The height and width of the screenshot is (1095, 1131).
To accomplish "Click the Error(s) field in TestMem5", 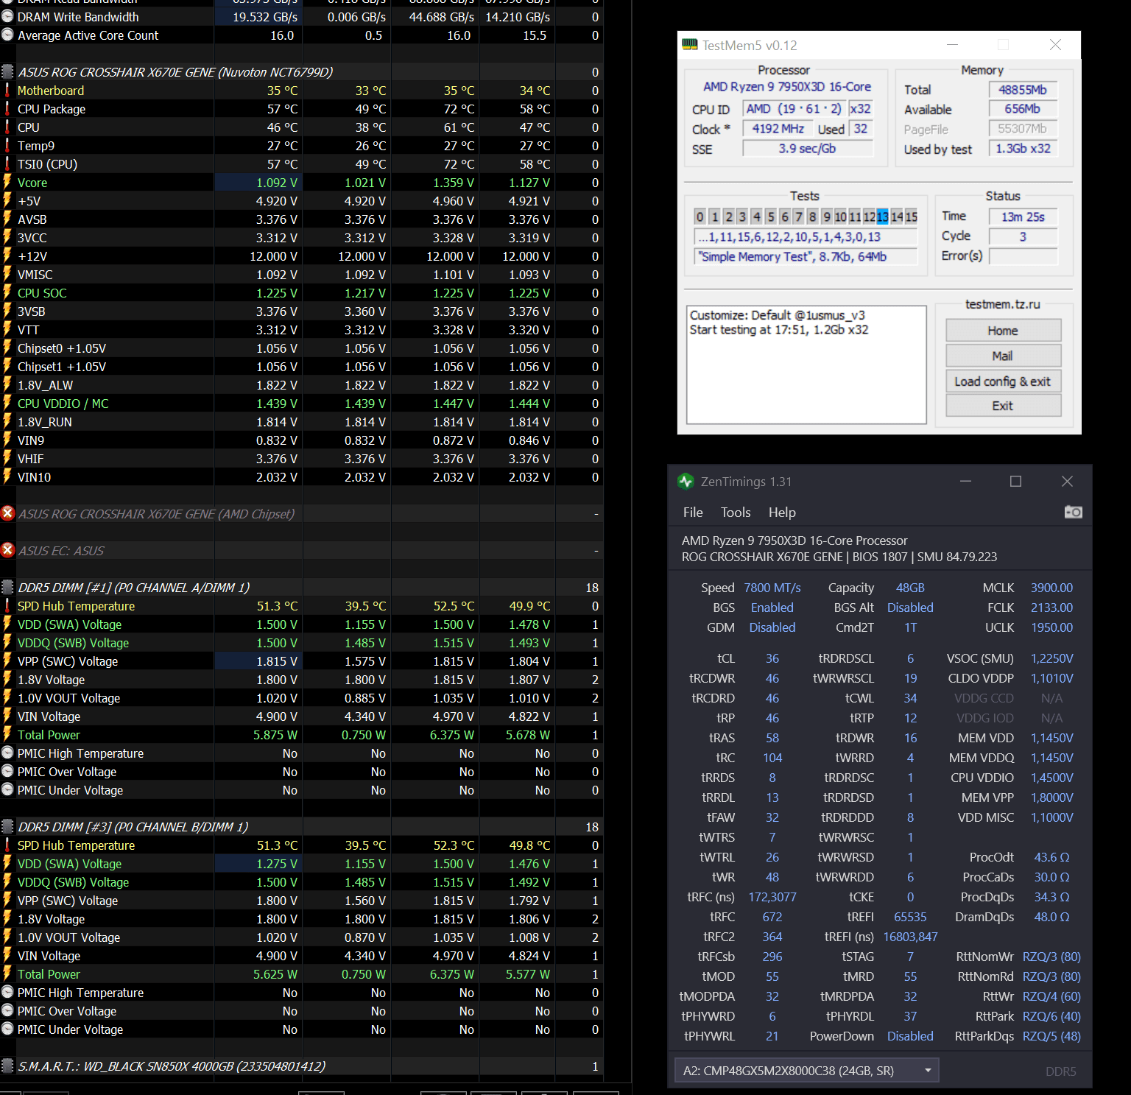I will point(1023,256).
